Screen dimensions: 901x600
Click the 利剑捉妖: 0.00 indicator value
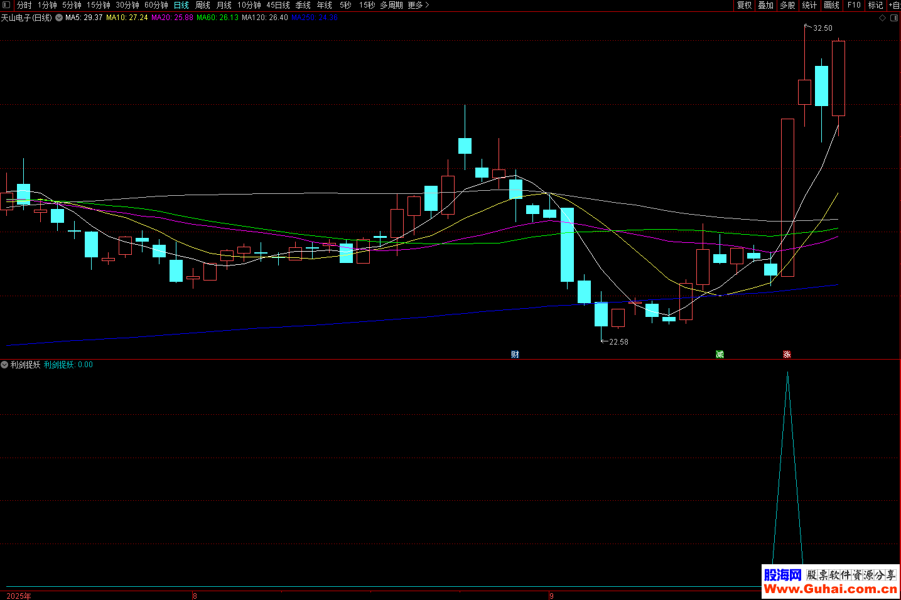68,365
